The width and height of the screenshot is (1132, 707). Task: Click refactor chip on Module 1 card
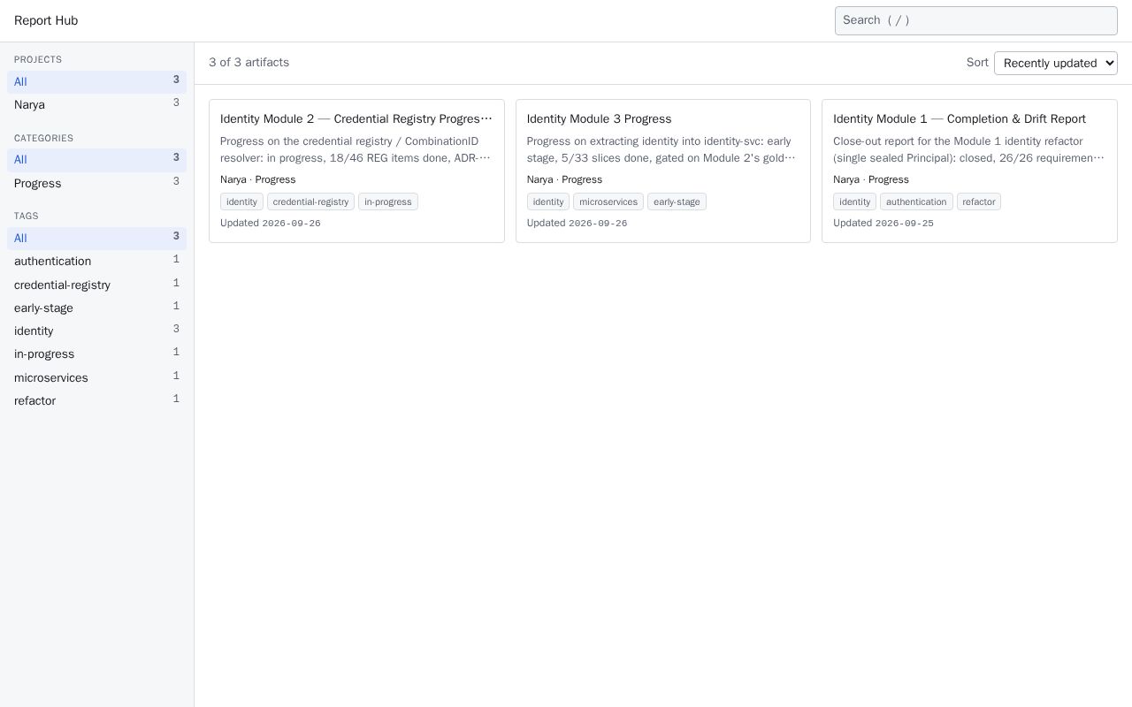click(x=979, y=201)
